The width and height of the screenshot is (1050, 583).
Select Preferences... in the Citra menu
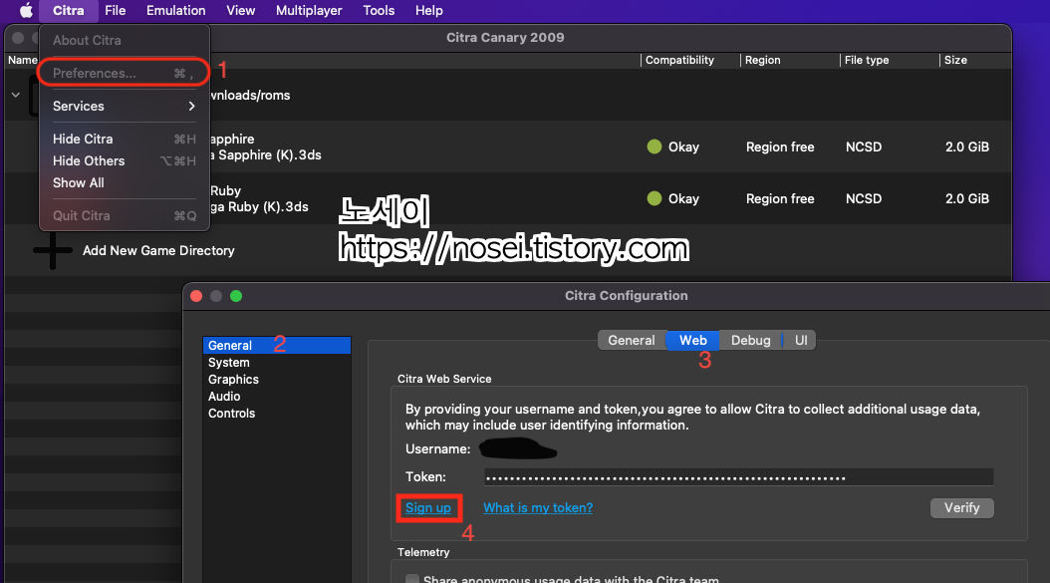pos(124,73)
